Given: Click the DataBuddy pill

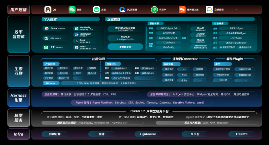Looking at the screenshot, I should [169, 47].
